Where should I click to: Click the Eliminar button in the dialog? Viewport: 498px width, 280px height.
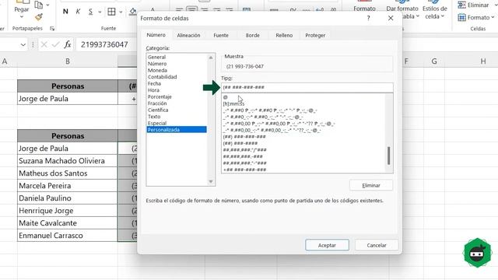pyautogui.click(x=371, y=185)
